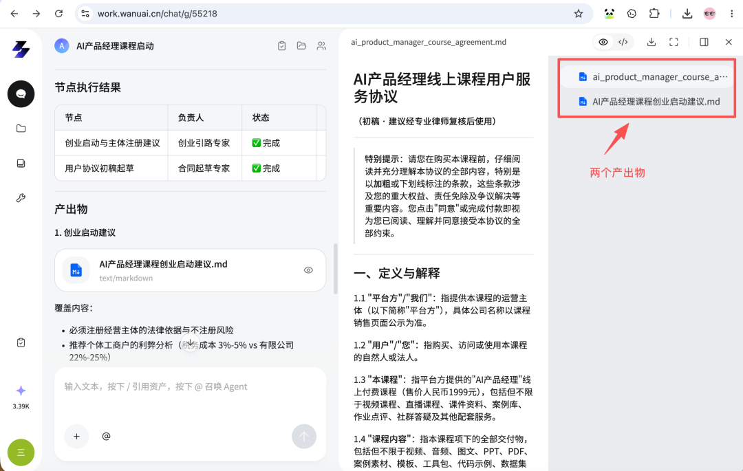Screen dimensions: 743x471
Task: Open the browser three-dot menu
Action: [731, 14]
